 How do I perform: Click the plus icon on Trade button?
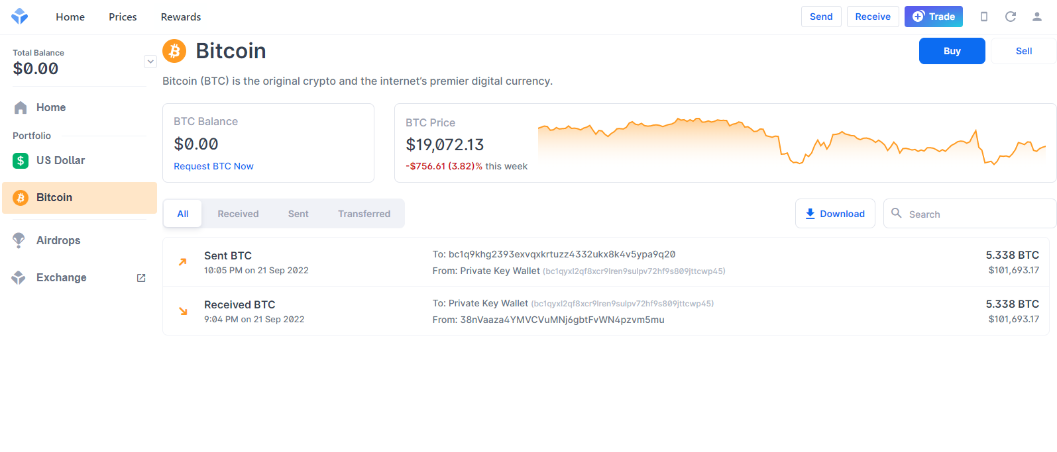[x=918, y=17]
